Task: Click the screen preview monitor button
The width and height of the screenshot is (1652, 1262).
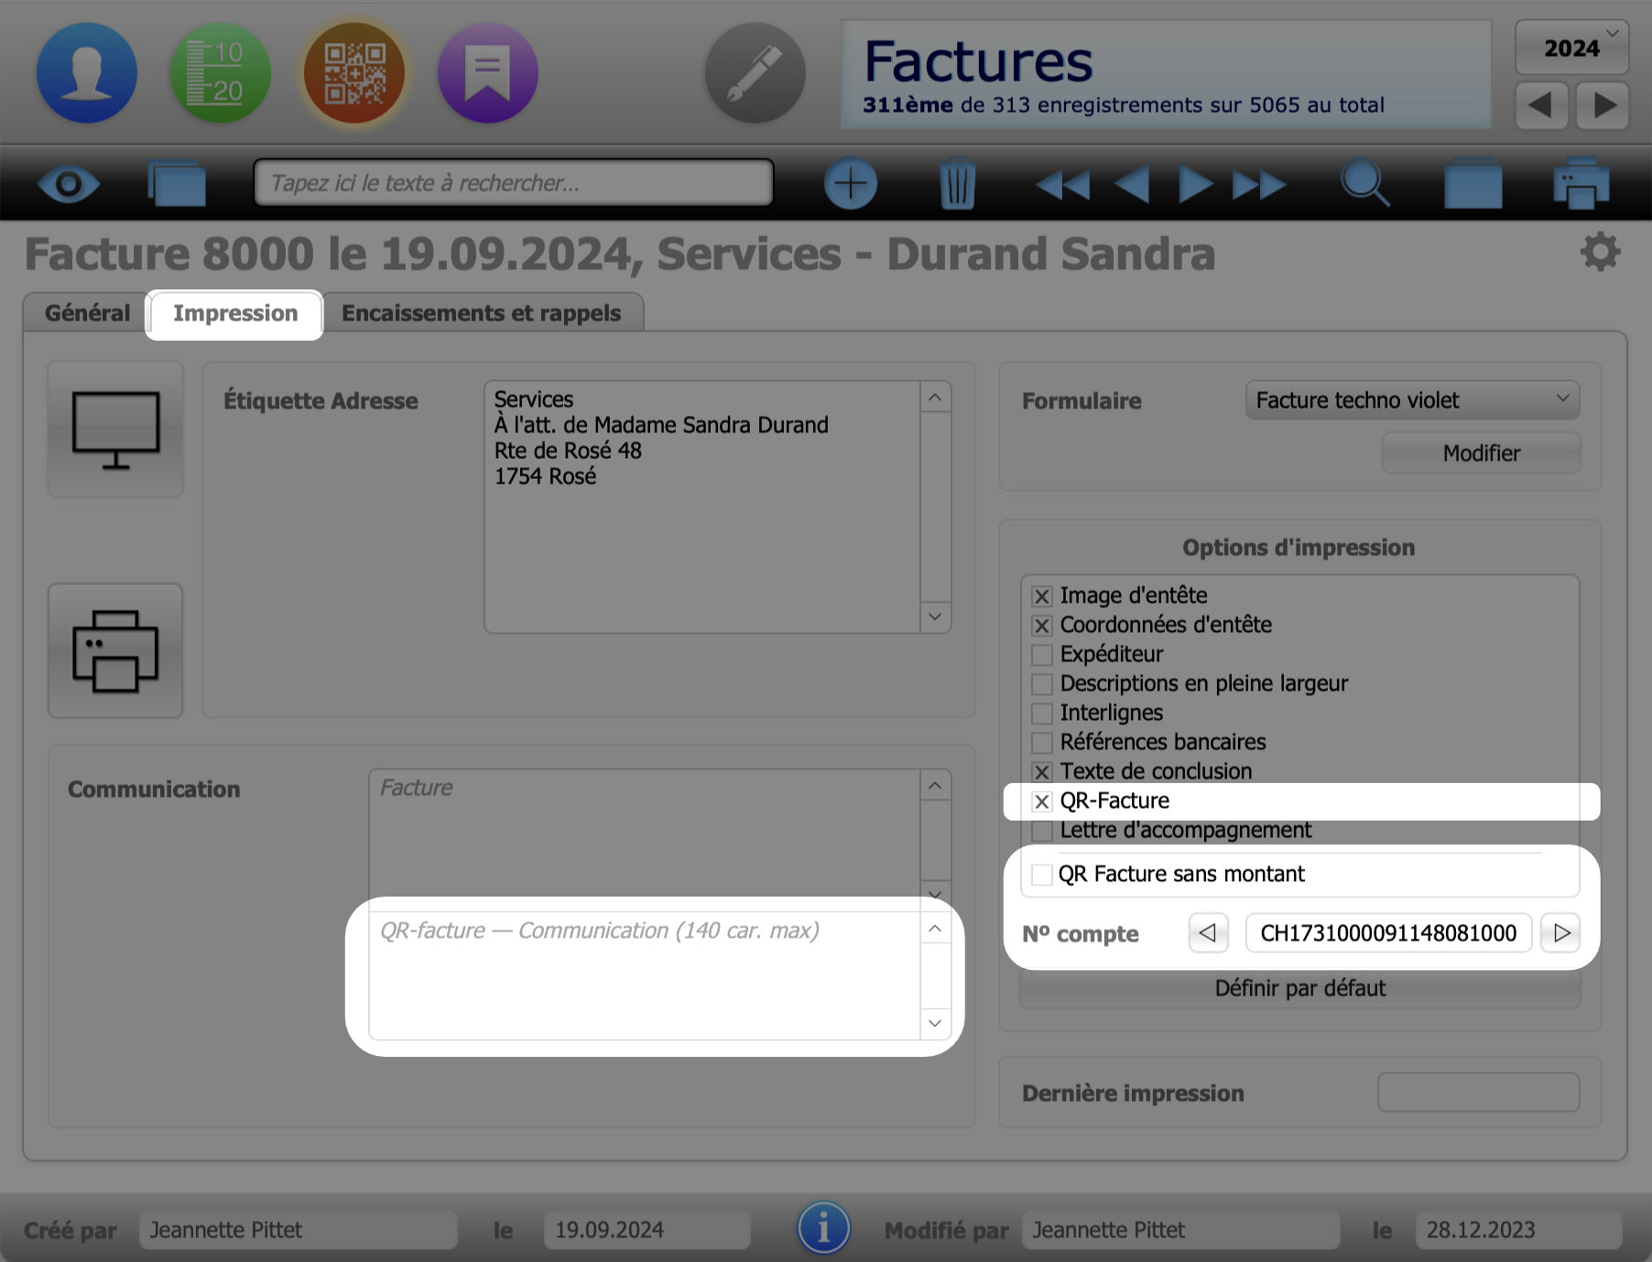Action: [115, 430]
